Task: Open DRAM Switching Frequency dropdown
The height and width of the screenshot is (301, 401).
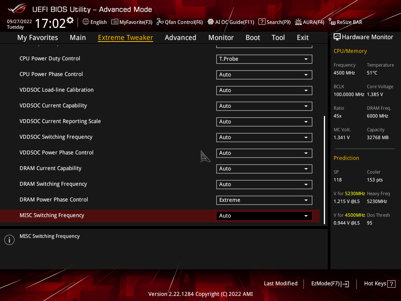Action: pos(264,185)
